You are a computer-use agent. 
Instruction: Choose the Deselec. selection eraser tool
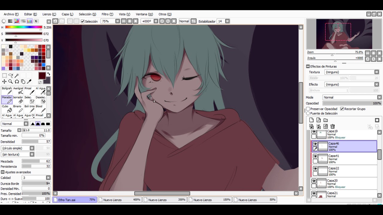tap(40, 99)
